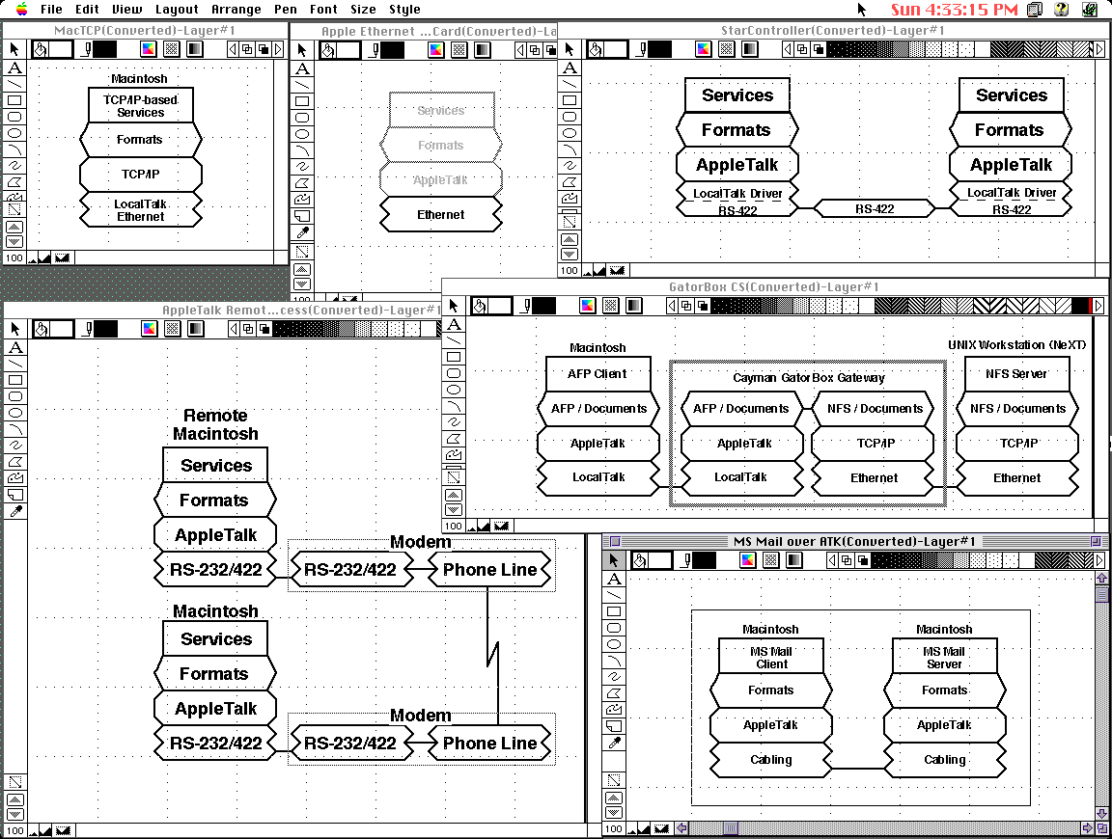Toggle the filled overlapping squares icon in MS Mail window
Viewport: 1112px width, 839px height.
coord(863,560)
